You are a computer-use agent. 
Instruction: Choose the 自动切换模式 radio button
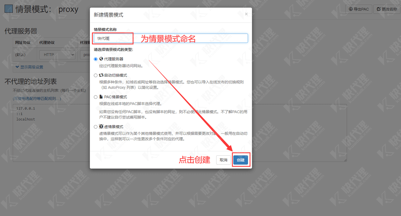coord(96,75)
